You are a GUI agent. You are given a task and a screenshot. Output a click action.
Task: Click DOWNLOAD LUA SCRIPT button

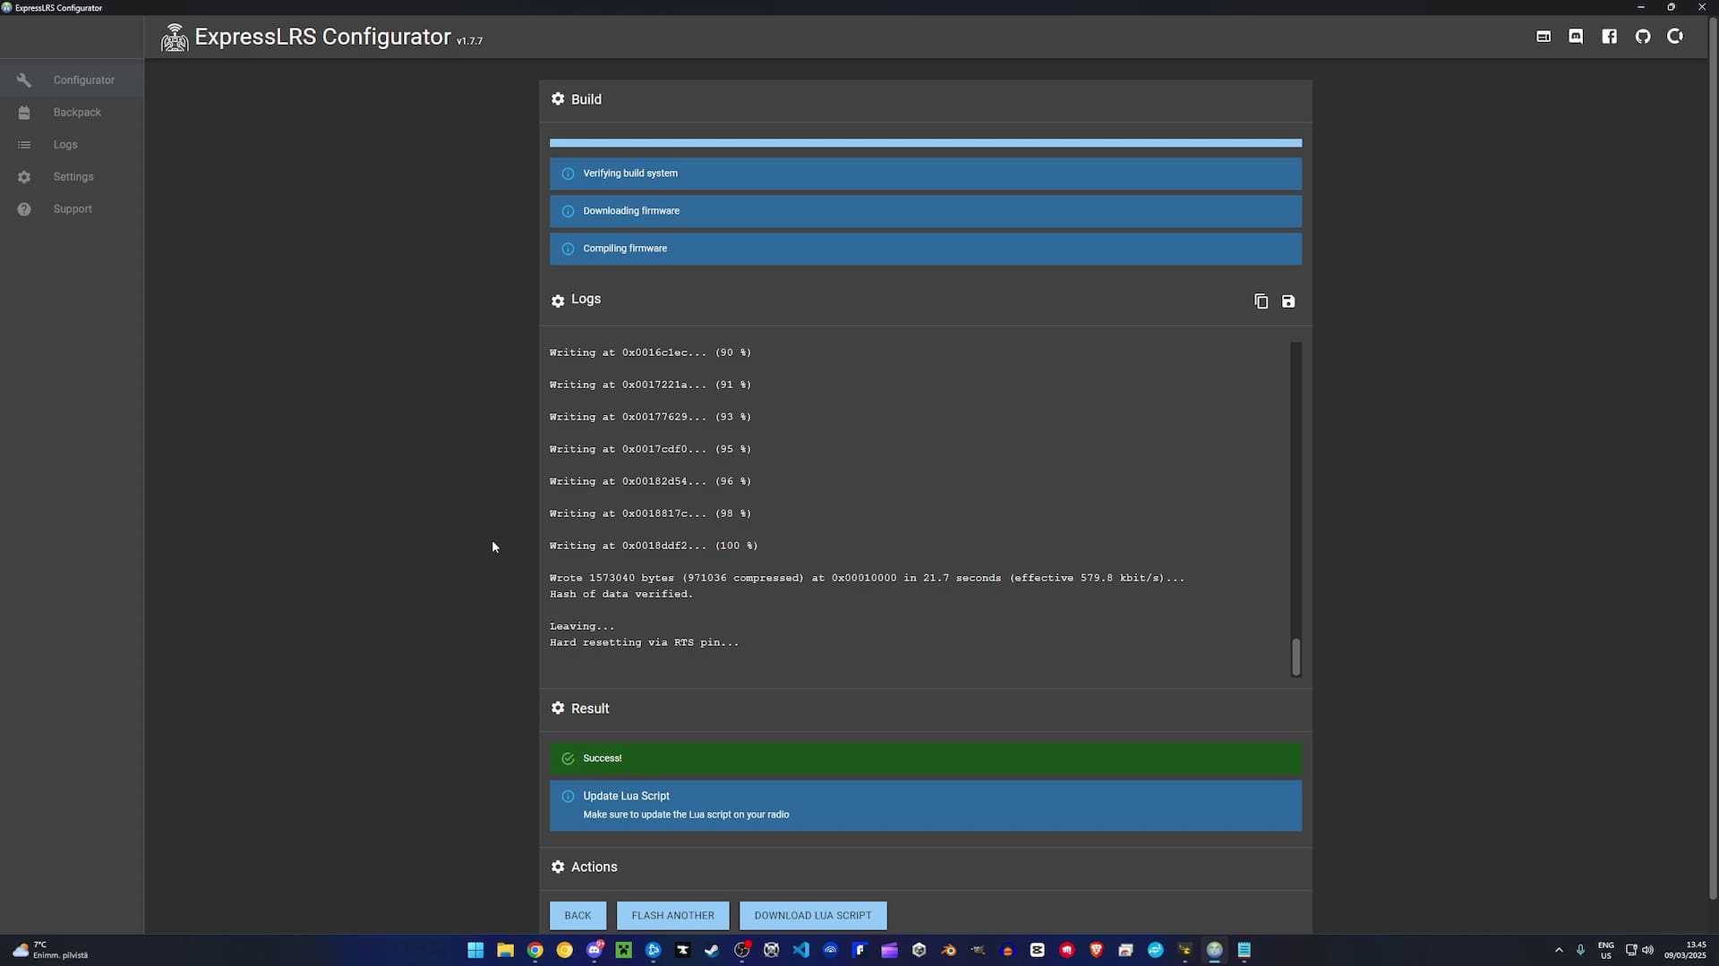[x=812, y=915]
